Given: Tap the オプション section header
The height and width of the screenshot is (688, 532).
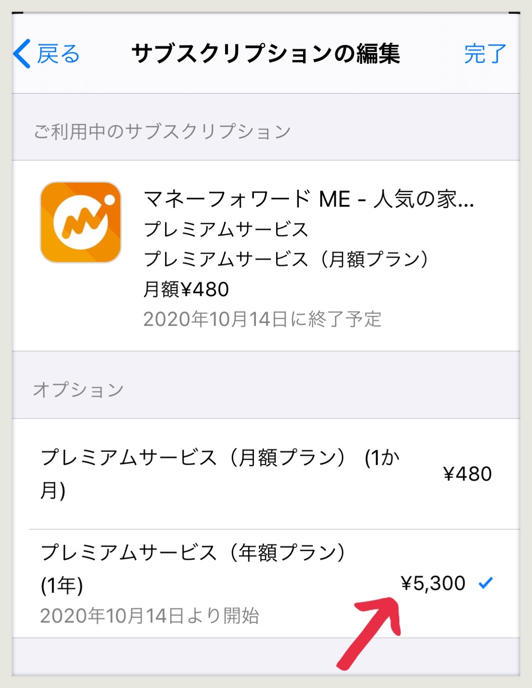Looking at the screenshot, I should [x=78, y=389].
